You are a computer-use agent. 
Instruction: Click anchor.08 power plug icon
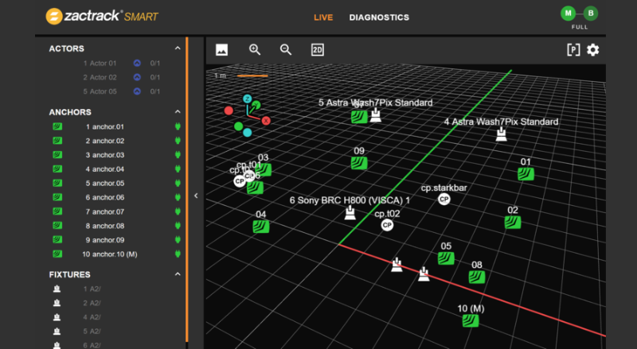point(178,226)
